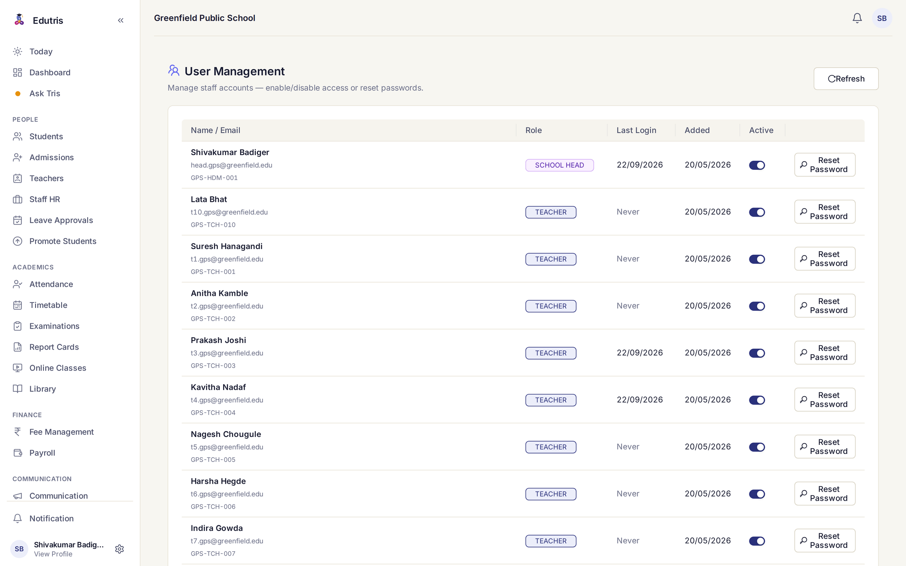Disable Shivakumar Badiger's active toggle
This screenshot has height=566, width=906.
(x=757, y=165)
